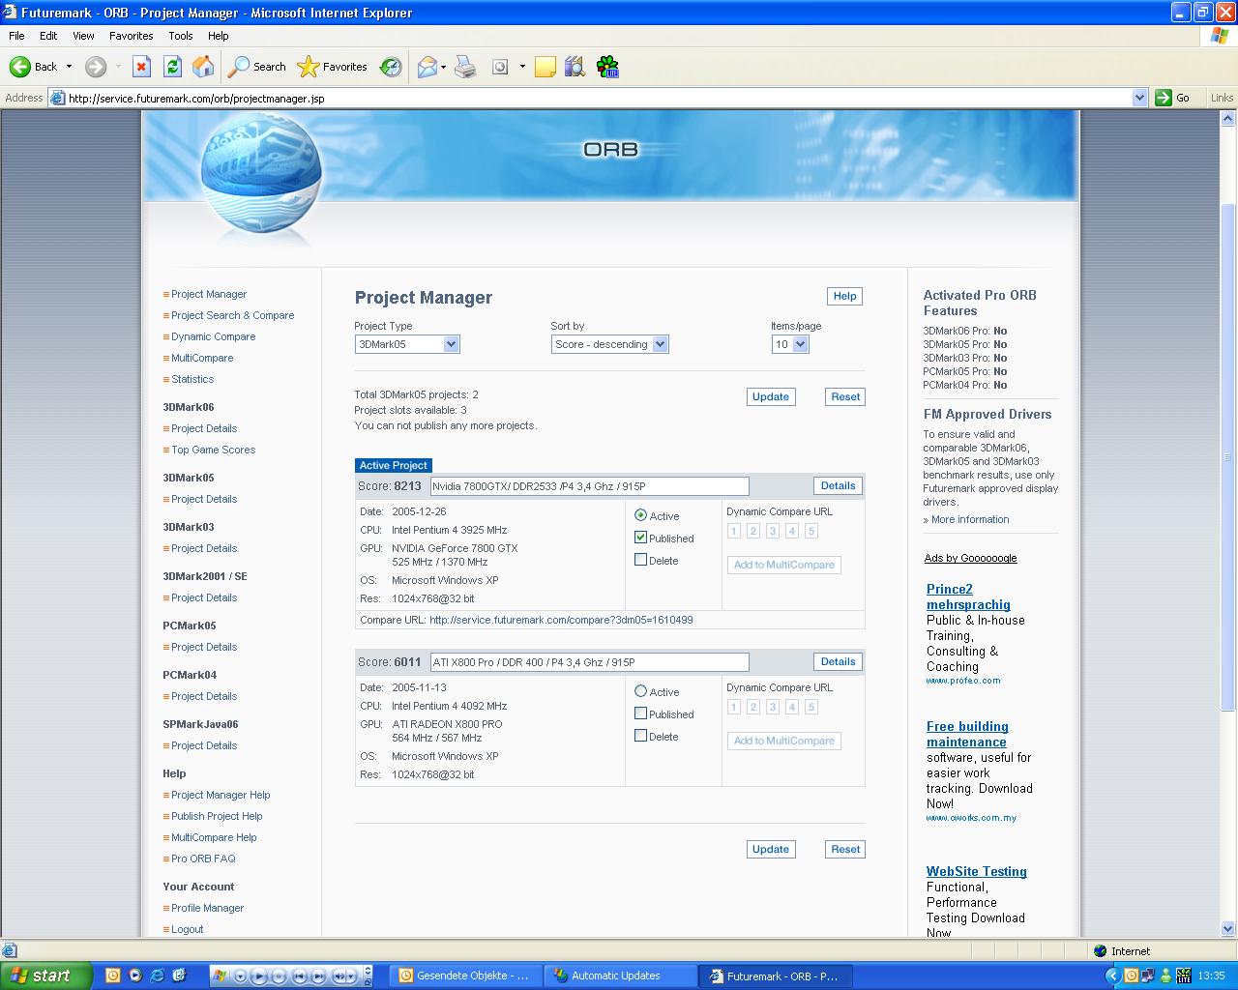The image size is (1238, 990).
Task: Open the Sort by Score - descending dropdown
Action: click(609, 344)
